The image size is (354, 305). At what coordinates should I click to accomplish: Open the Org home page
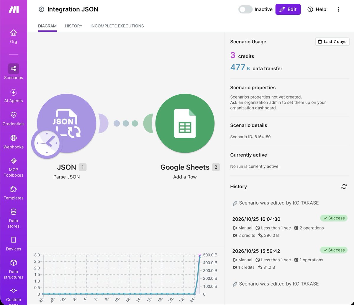point(14,37)
